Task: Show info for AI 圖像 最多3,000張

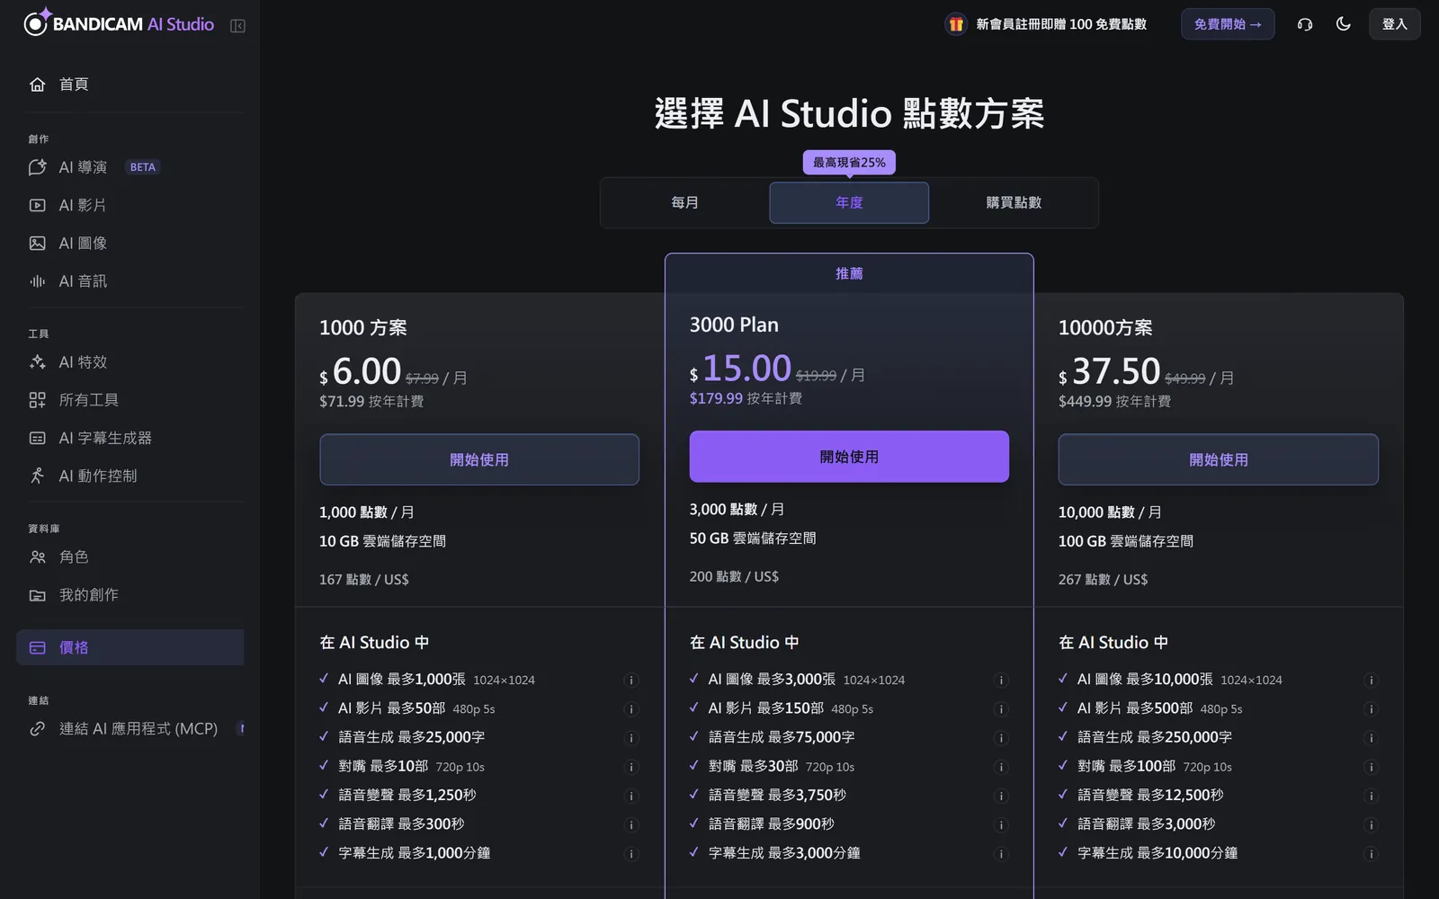Action: pyautogui.click(x=1001, y=681)
